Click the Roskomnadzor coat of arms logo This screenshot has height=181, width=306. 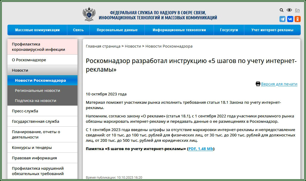[89, 14]
